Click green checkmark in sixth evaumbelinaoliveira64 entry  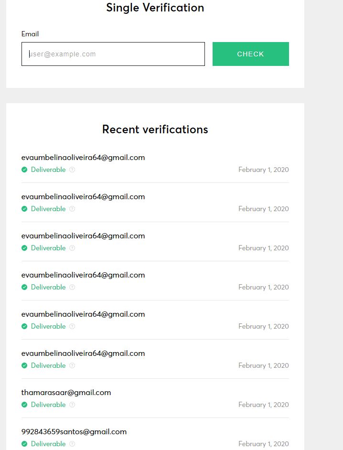[x=24, y=365]
